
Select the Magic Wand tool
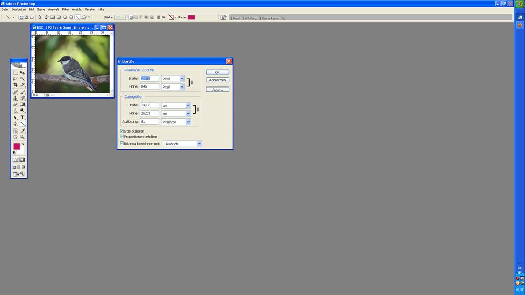pyautogui.click(x=23, y=79)
